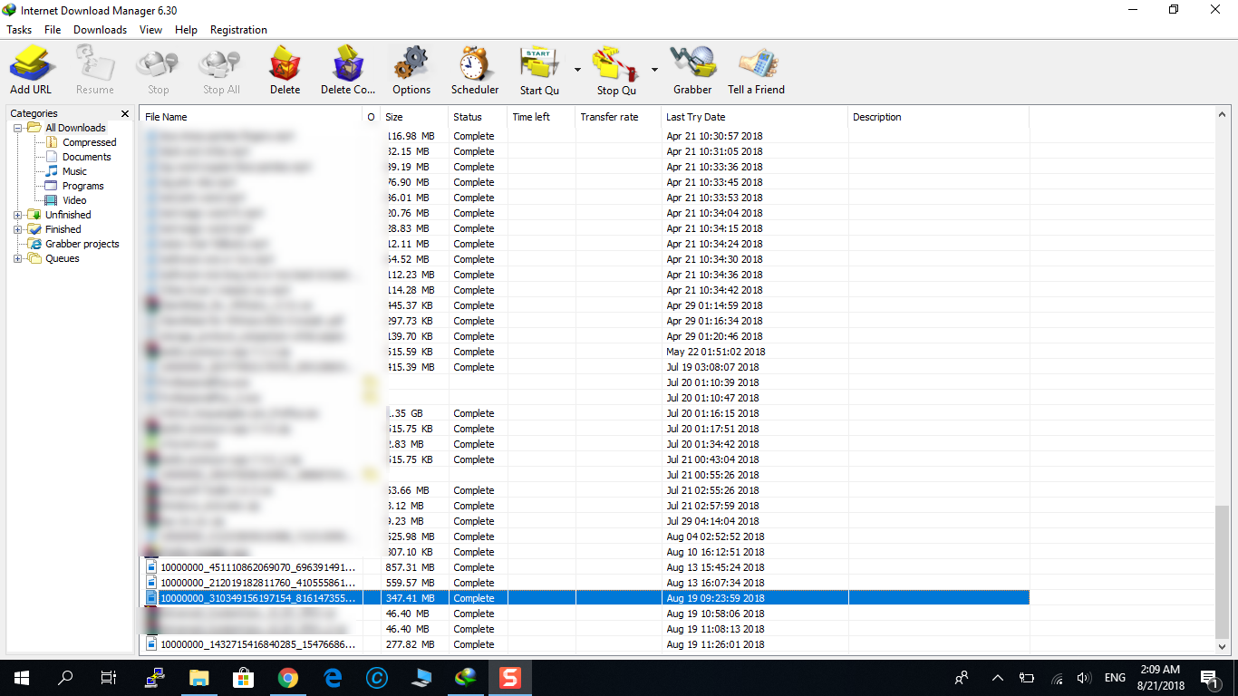Select the Music category
Screen dimensions: 1238x696
(x=74, y=171)
